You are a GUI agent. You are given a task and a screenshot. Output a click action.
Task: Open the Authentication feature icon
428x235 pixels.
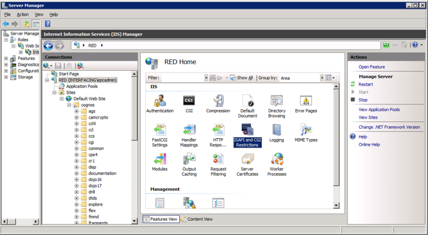(x=160, y=104)
